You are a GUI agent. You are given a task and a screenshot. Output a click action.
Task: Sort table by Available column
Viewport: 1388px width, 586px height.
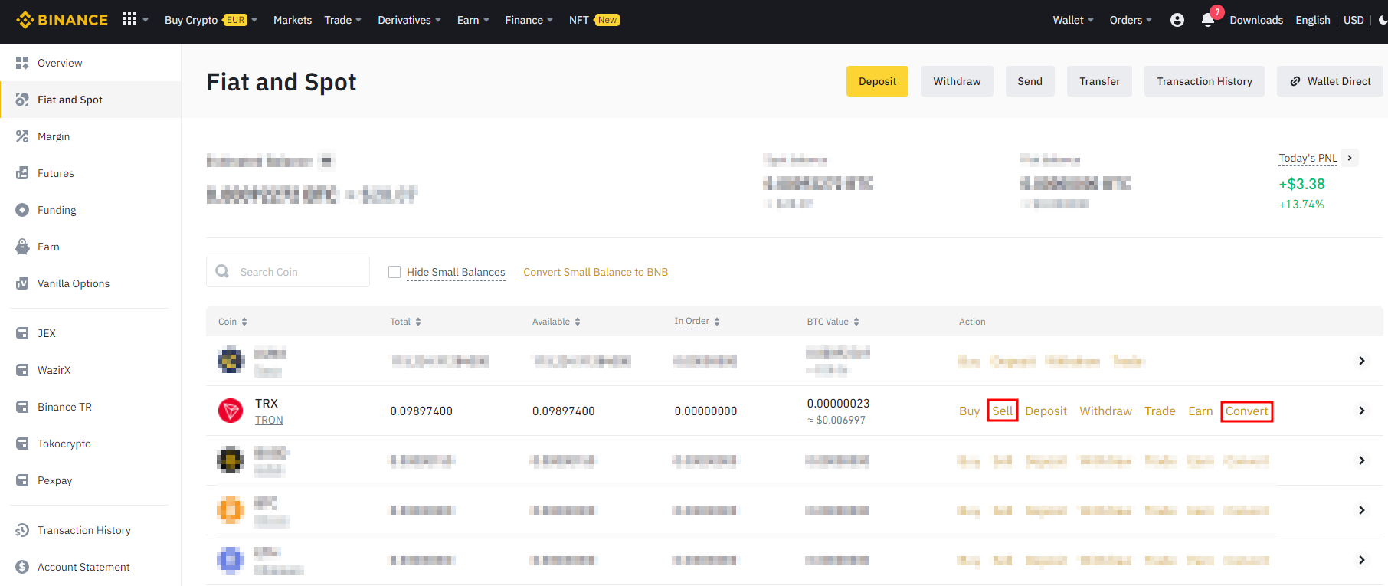[x=557, y=322]
